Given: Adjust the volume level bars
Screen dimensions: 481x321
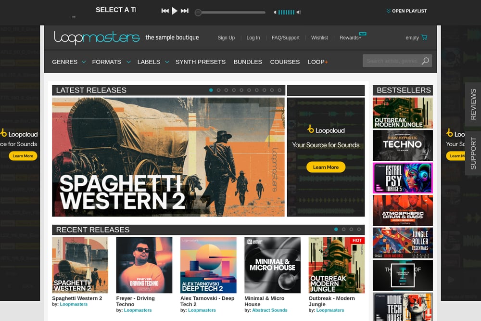Looking at the screenshot, I should coord(286,13).
